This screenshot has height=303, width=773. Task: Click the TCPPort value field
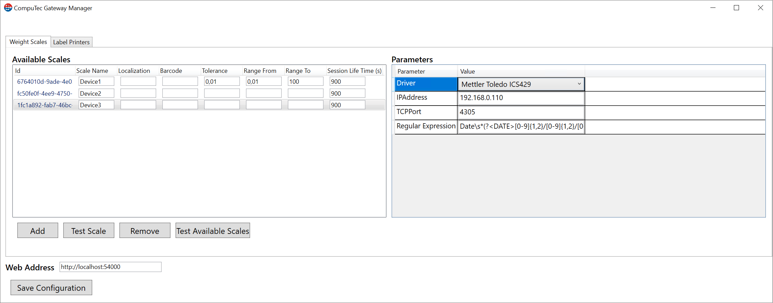[x=521, y=112]
